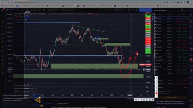Reload the browser page

click(x=9, y=2)
